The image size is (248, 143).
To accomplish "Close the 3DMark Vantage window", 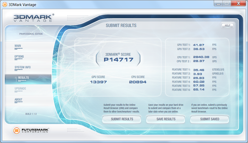I will pos(238,3).
